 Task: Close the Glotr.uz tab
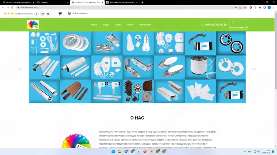coord(33,2)
